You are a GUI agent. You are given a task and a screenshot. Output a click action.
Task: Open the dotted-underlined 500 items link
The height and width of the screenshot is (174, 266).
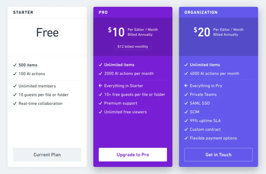(x=28, y=65)
